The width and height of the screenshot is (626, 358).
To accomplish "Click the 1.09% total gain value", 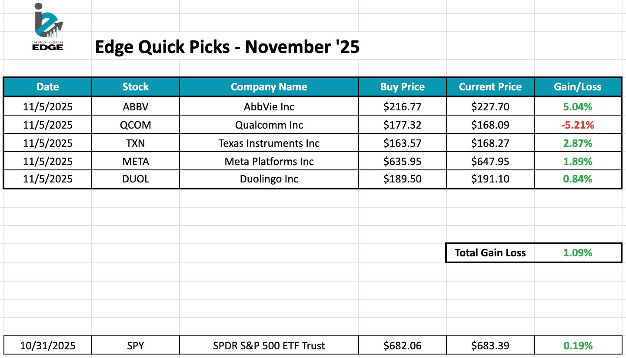I will coord(577,253).
